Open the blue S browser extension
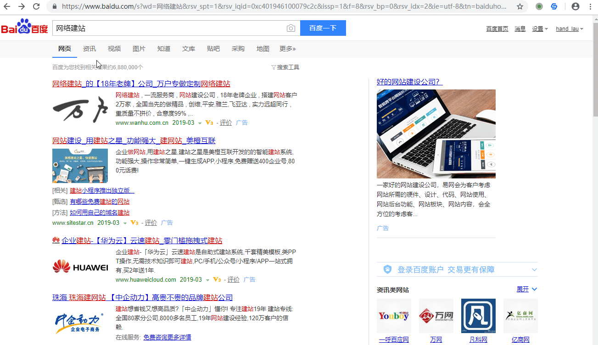598x345 pixels. (553, 7)
